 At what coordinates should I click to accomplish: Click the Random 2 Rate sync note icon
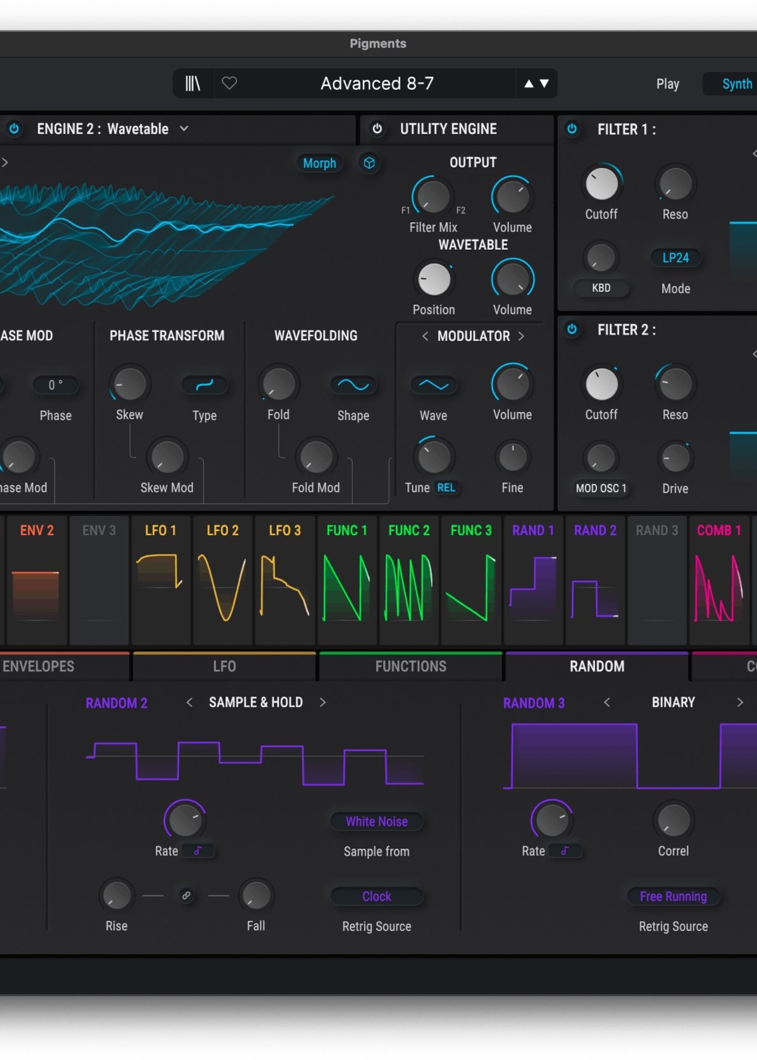[198, 851]
